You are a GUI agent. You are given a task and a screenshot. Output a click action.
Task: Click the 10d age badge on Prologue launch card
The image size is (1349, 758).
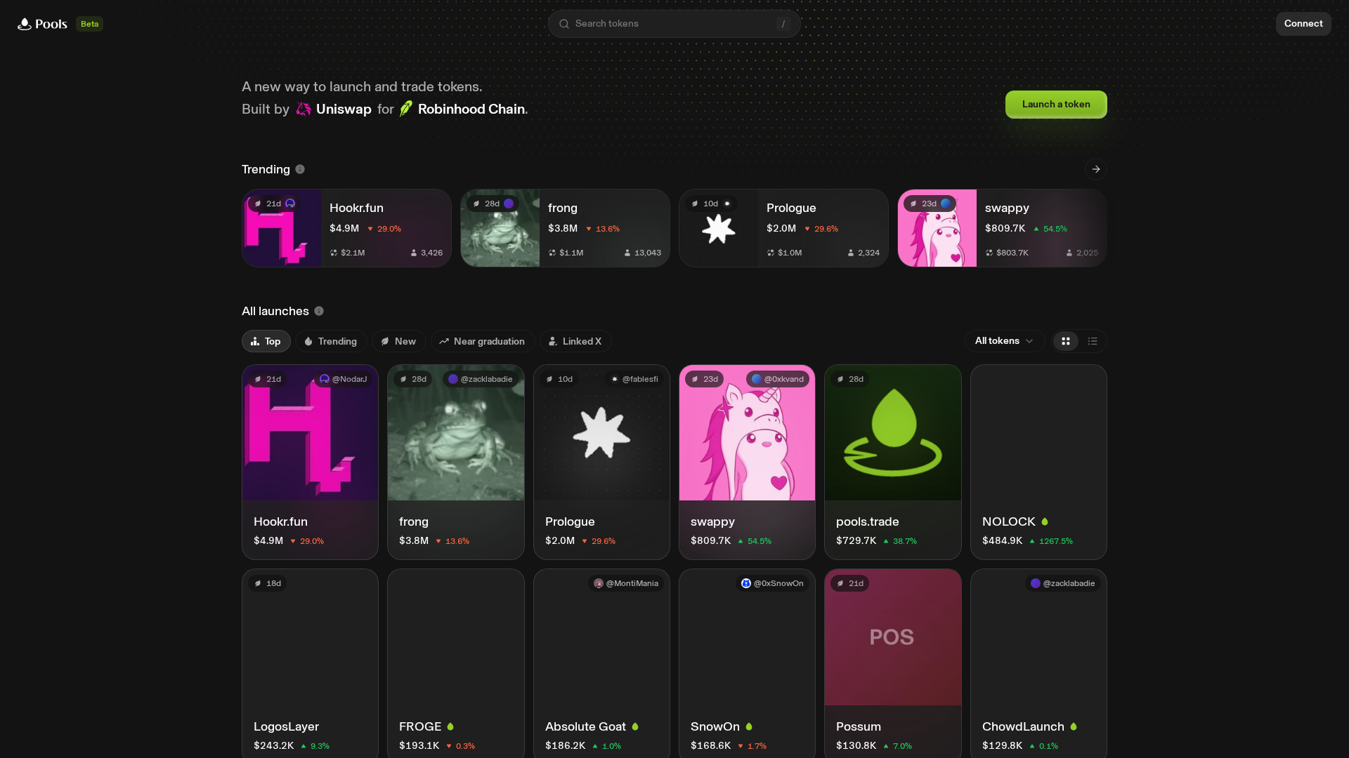click(559, 379)
